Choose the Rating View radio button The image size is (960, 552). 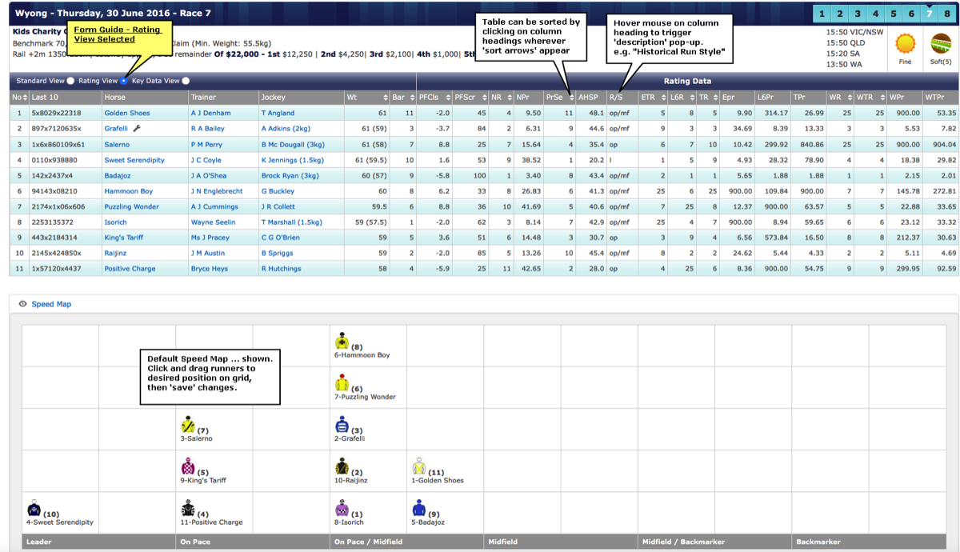124,81
